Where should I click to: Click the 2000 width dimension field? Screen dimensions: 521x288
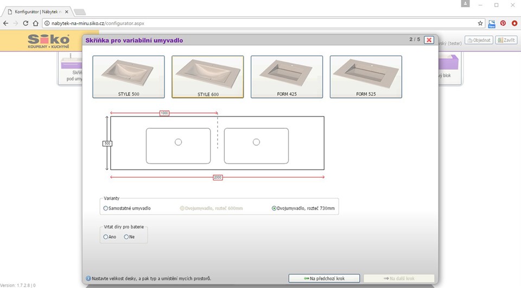[218, 177]
